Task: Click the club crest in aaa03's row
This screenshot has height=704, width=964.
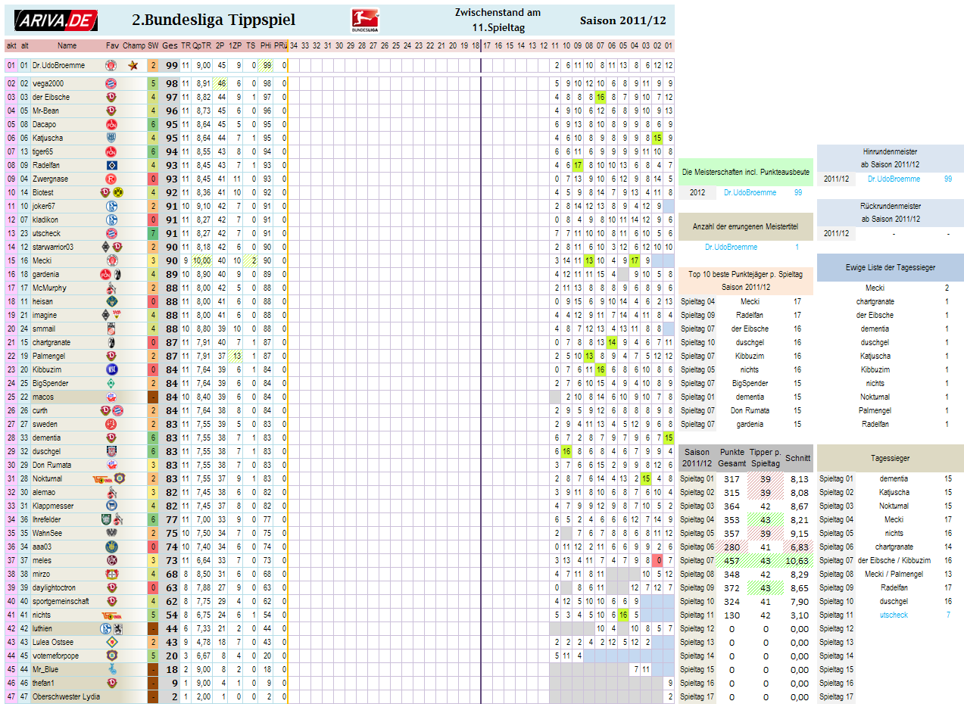Action: click(111, 547)
